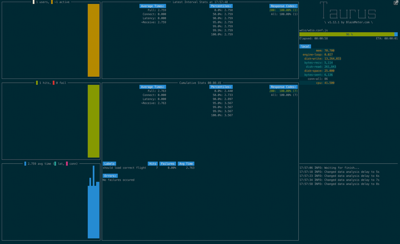Screen dimensions: 400x244
Task: Click the 'Waiting for finish...' log line
Action: click(329, 168)
